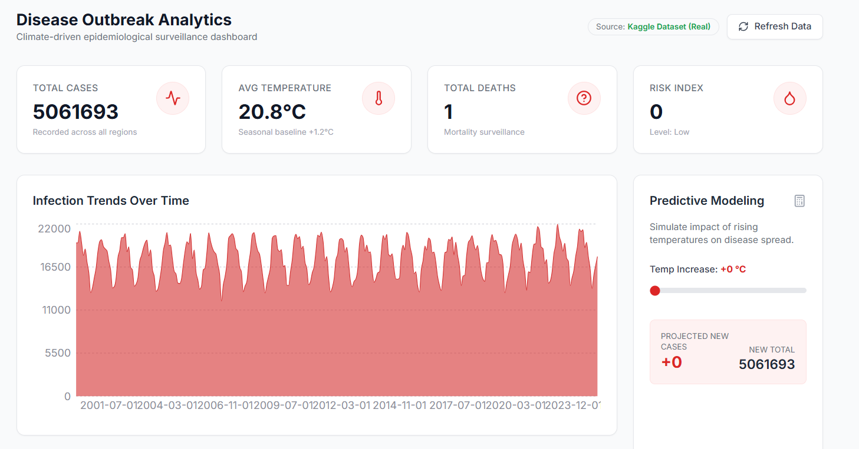The image size is (859, 449).
Task: Click the calculator icon beside Predictive Modeling
Action: click(x=799, y=201)
